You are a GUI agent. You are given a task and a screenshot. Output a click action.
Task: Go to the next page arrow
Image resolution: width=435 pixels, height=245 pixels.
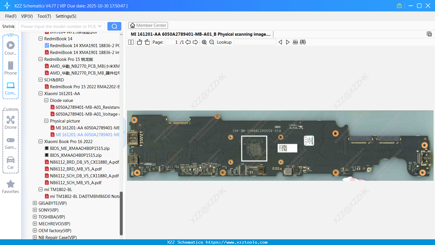(x=195, y=42)
